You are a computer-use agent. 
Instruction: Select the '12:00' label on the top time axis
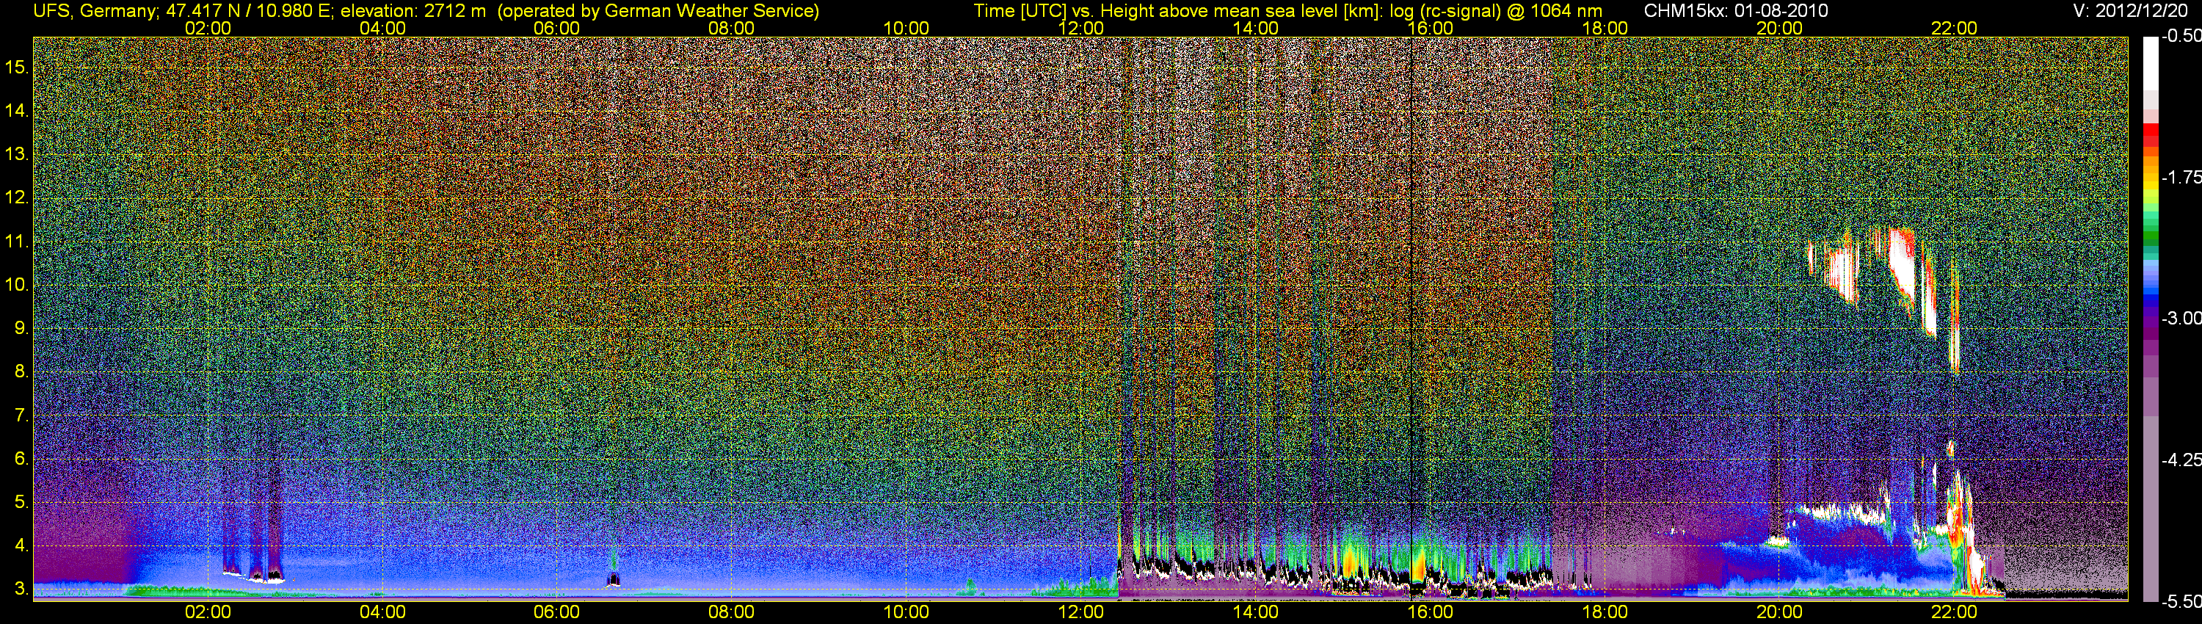(x=1080, y=28)
